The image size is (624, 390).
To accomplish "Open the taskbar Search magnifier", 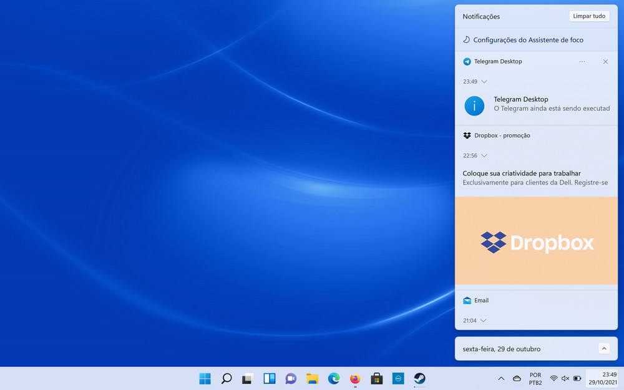I will coord(227,378).
